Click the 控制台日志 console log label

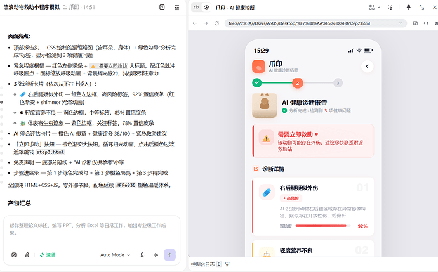coord(202,264)
